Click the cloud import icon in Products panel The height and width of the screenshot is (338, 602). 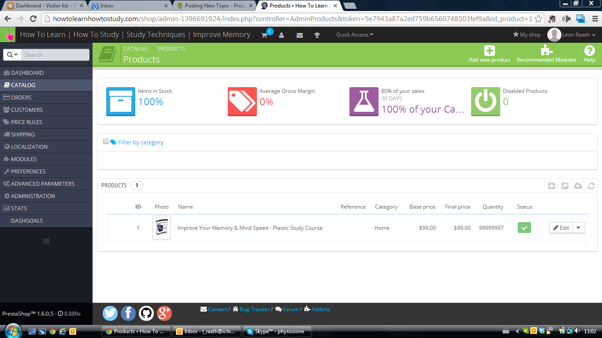[578, 186]
